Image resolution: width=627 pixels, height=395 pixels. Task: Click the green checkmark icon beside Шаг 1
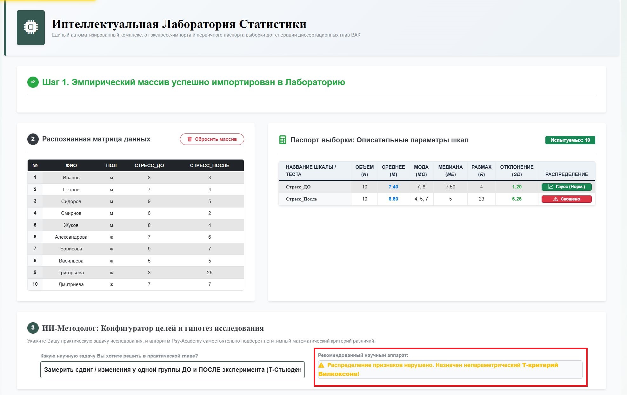(x=33, y=82)
